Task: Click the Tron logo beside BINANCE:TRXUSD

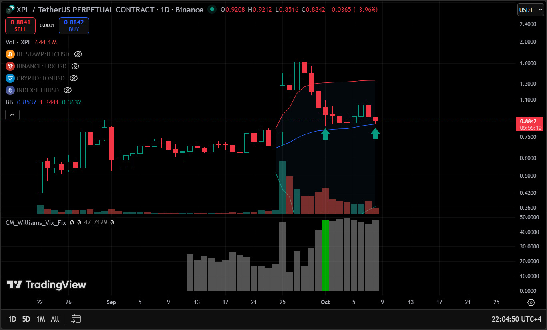Action: 10,66
